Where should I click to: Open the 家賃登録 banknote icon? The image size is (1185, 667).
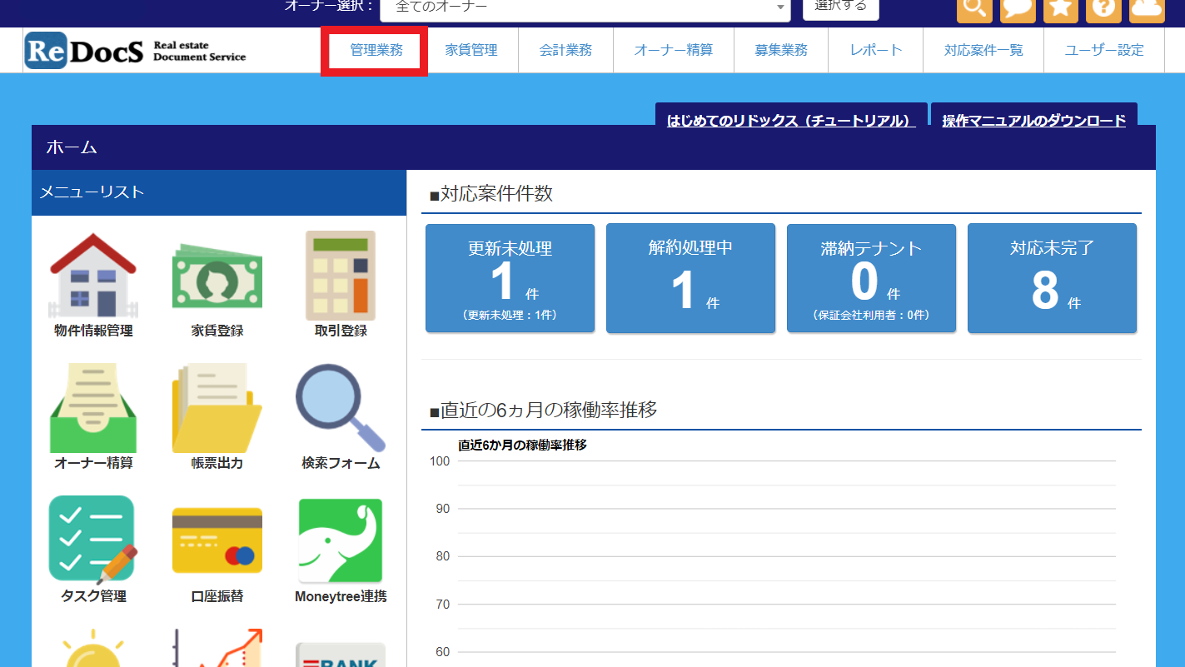click(x=217, y=276)
